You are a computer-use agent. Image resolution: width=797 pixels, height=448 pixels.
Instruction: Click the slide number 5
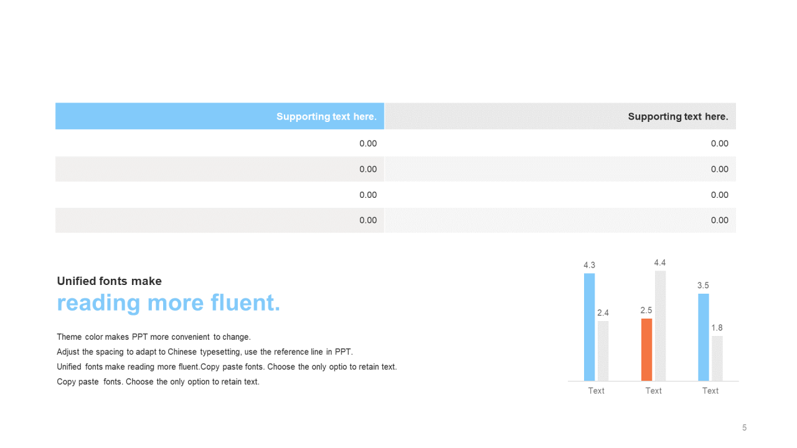coord(744,427)
